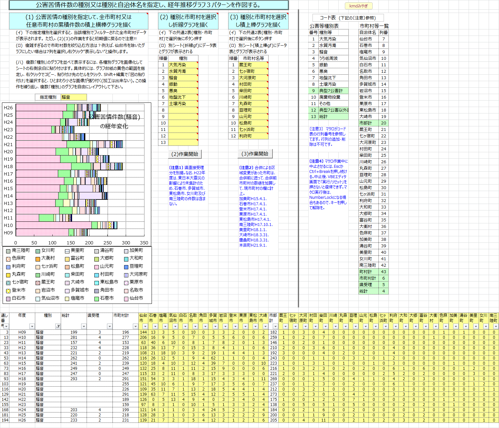Select 土壌汚染 in the (2) 種別 list

(x=183, y=103)
